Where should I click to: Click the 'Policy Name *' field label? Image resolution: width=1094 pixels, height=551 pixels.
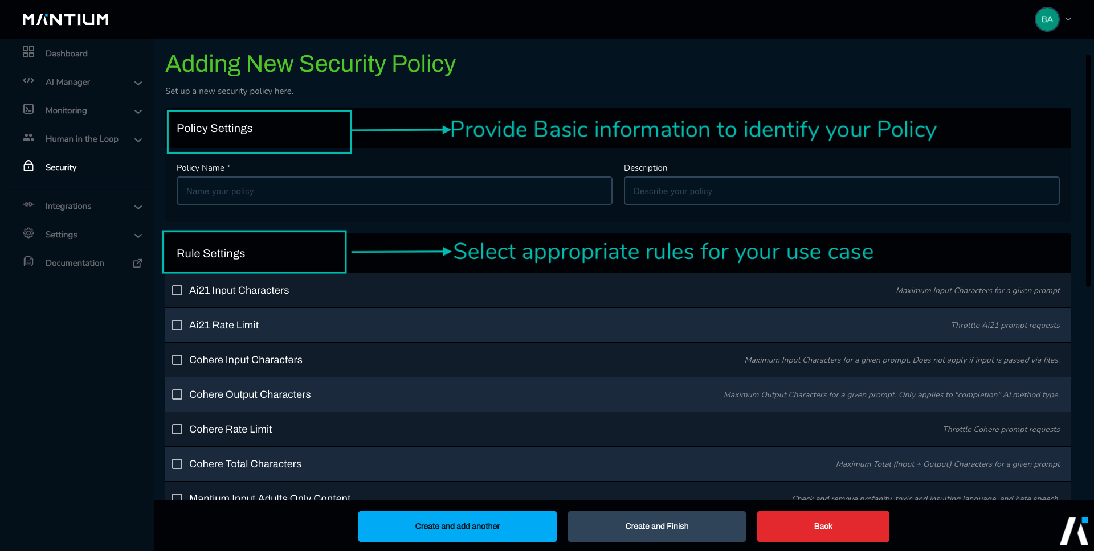(203, 168)
